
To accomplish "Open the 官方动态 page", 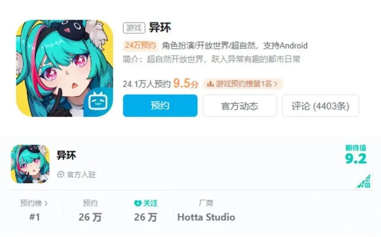I will pyautogui.click(x=240, y=106).
